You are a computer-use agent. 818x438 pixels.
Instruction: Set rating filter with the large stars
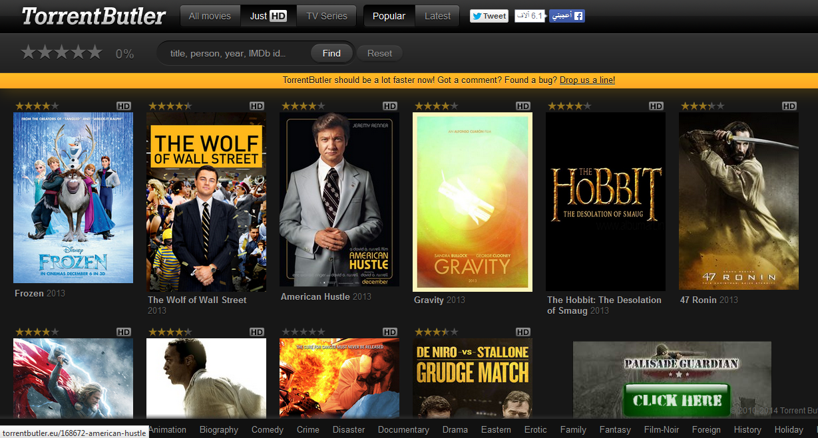point(61,53)
